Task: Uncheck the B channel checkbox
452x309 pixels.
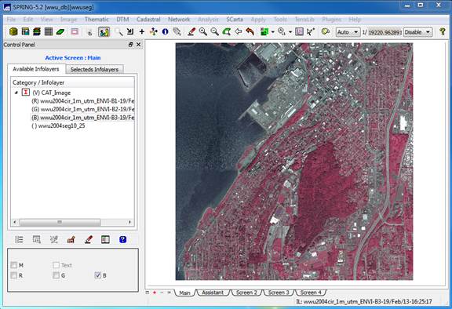Action: (98, 275)
